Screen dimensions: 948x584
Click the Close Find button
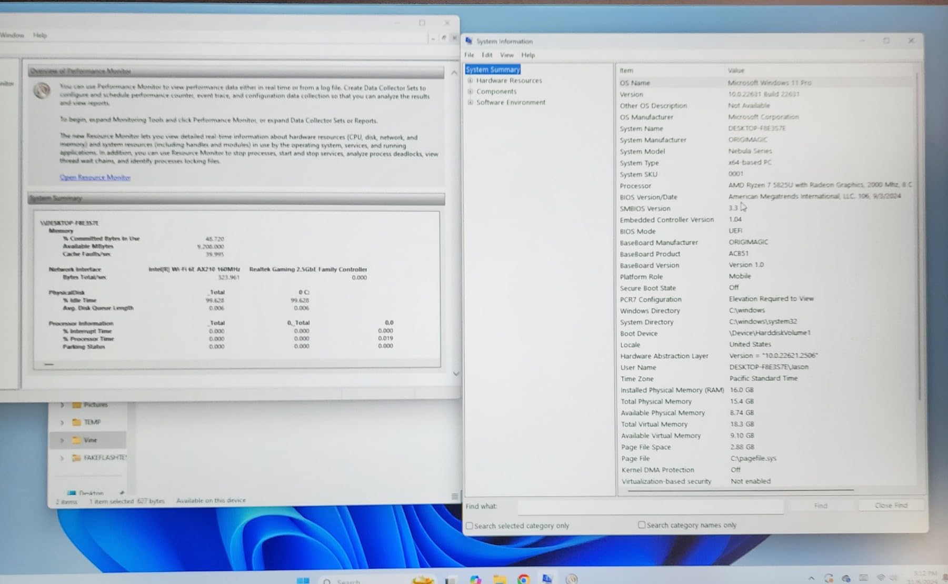(891, 505)
